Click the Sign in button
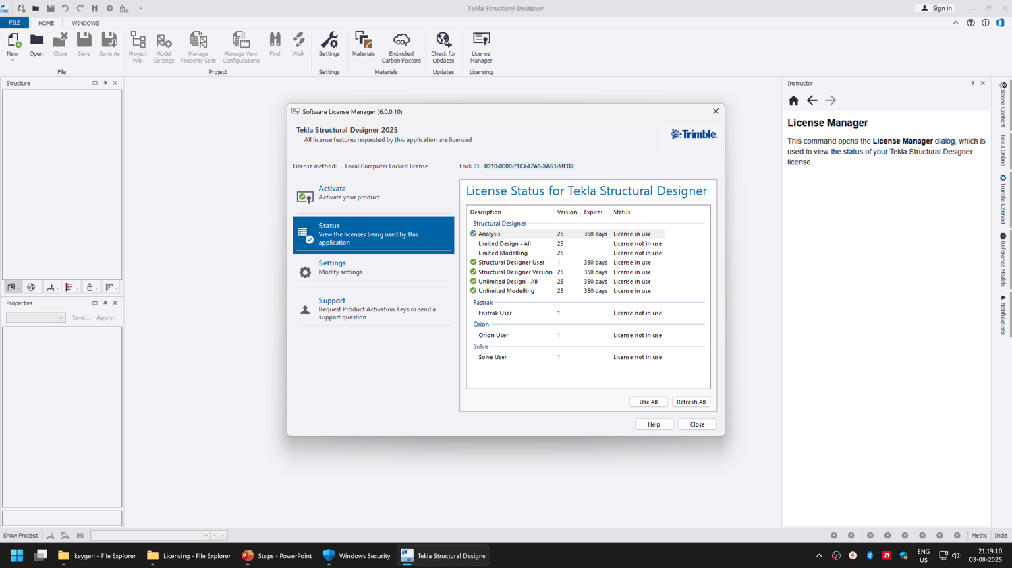The width and height of the screenshot is (1012, 568). pos(936,8)
